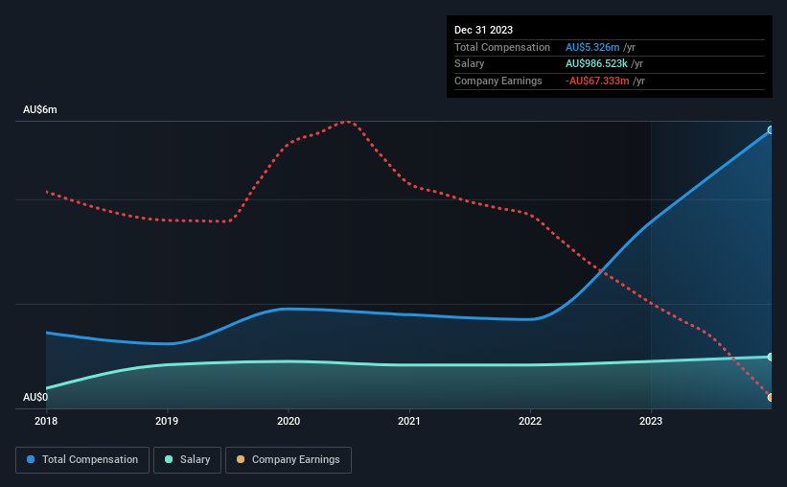Click the 2022 x-axis label
Screen dimensions: 787x487
[530, 421]
